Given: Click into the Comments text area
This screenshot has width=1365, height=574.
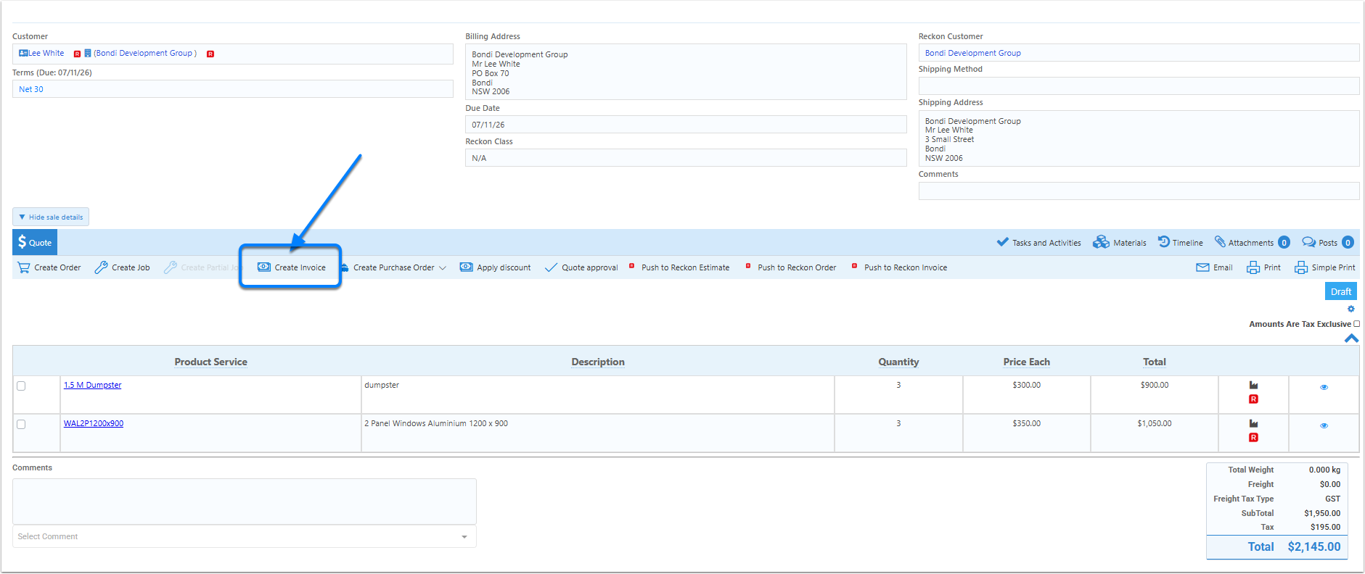Looking at the screenshot, I should point(245,501).
